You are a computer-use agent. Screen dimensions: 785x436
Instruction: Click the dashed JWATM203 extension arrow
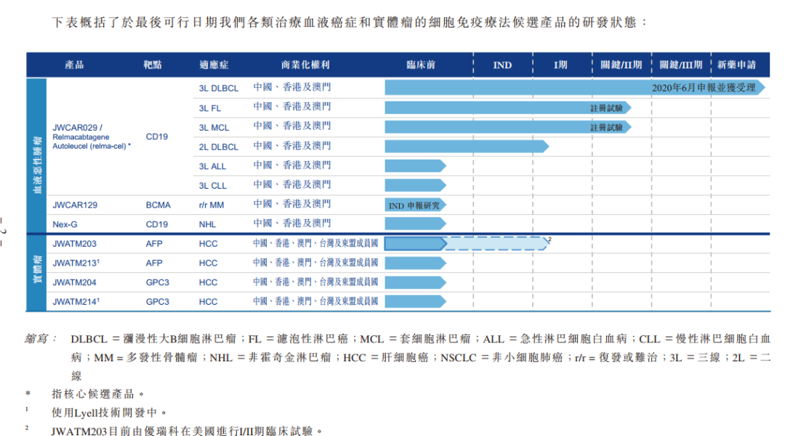click(x=496, y=243)
